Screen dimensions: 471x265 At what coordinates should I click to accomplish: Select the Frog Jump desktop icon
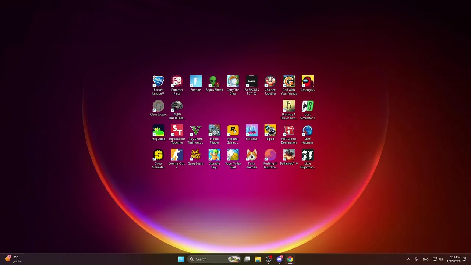(x=158, y=133)
